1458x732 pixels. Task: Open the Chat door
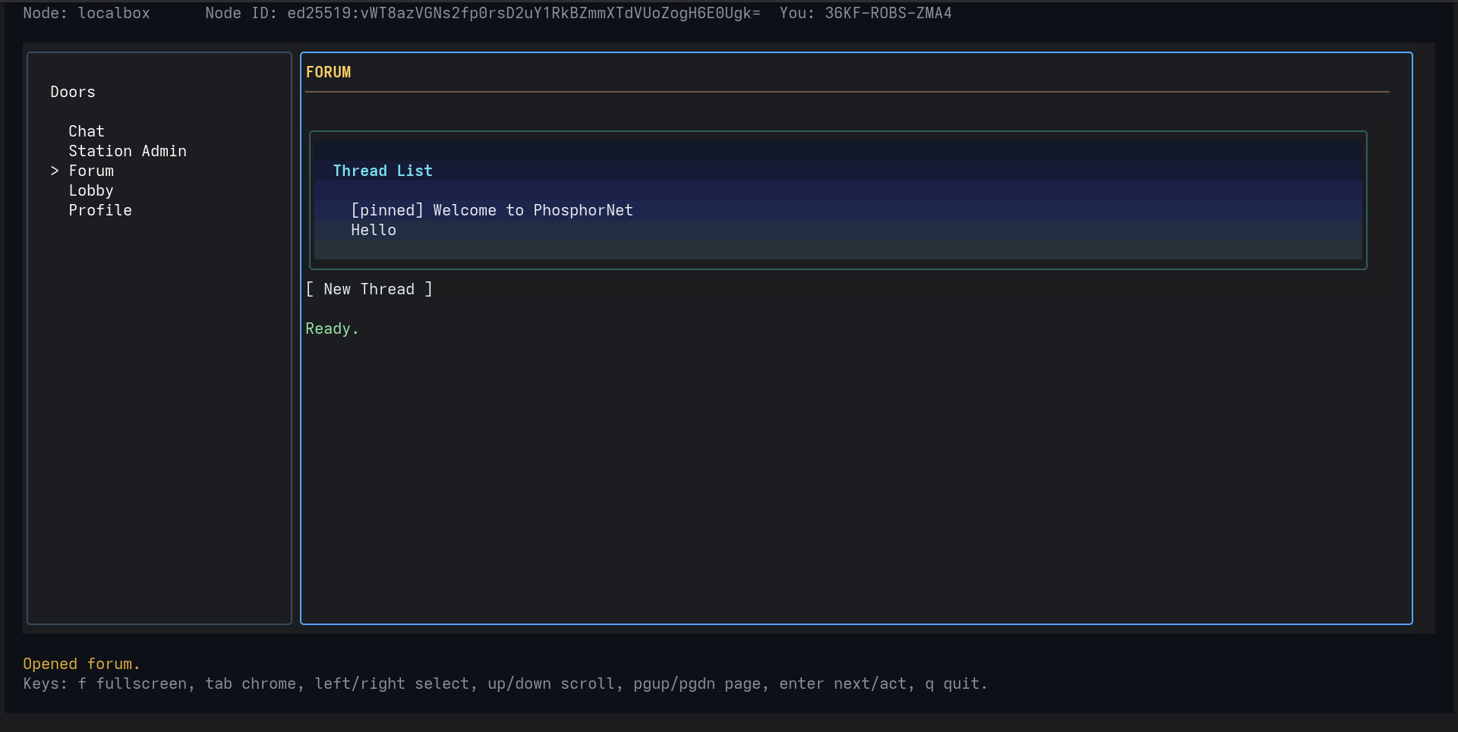[87, 131]
